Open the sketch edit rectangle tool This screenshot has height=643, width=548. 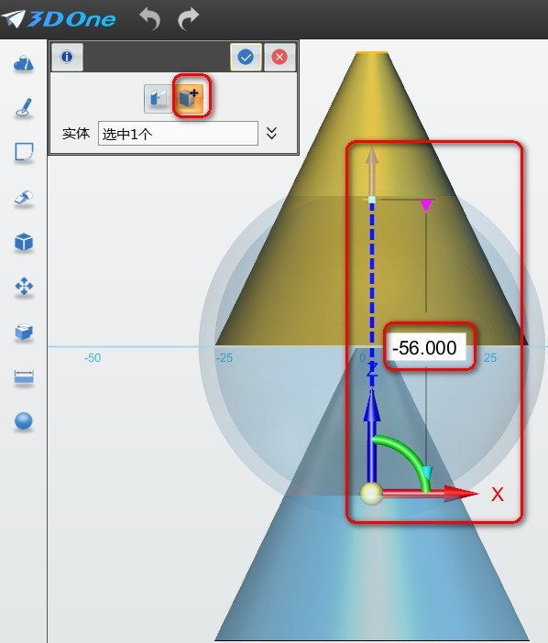(24, 153)
